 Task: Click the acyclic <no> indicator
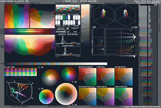[x=75, y=31]
